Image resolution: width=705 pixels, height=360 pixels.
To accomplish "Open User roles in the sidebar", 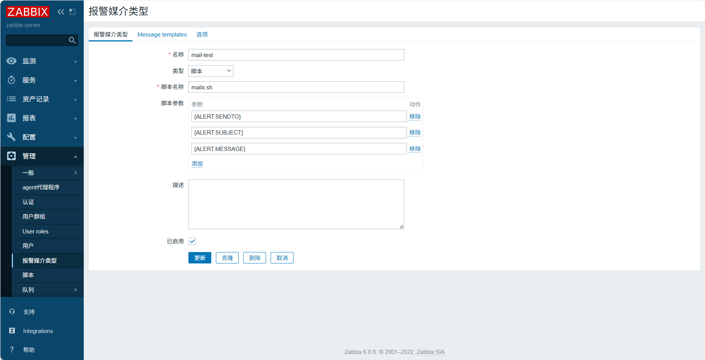I will coord(48,231).
